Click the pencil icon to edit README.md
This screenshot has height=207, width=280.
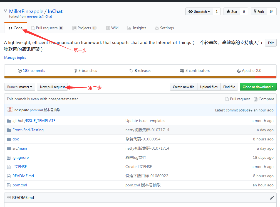point(272,198)
